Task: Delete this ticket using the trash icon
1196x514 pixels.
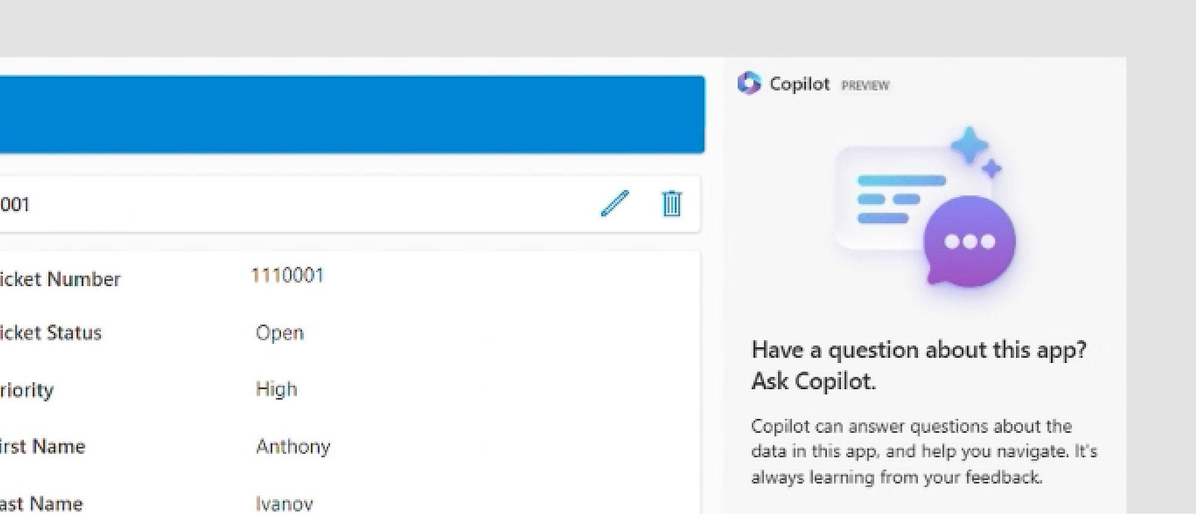Action: pyautogui.click(x=671, y=203)
